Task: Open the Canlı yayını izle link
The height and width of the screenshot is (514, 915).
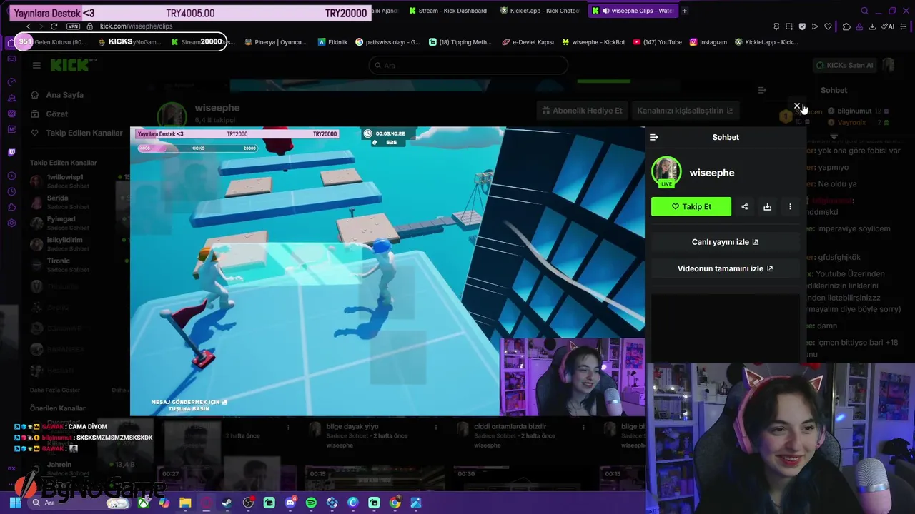Action: (x=725, y=242)
